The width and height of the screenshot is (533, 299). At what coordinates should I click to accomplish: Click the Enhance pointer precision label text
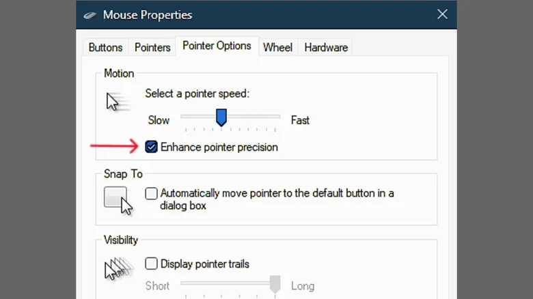click(219, 147)
